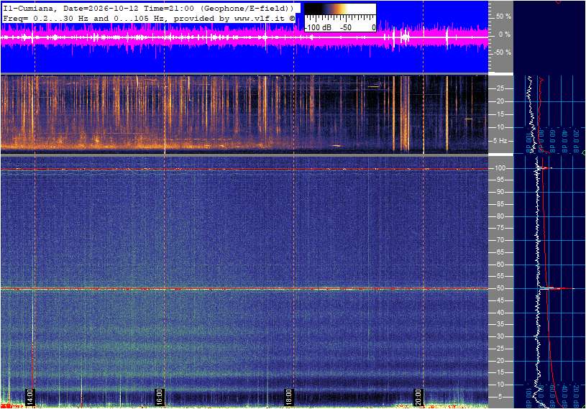Screen dimensions: 586x409
Task: Click the red 100 Hz harmonic line in spectrogram
Action: click(x=244, y=169)
